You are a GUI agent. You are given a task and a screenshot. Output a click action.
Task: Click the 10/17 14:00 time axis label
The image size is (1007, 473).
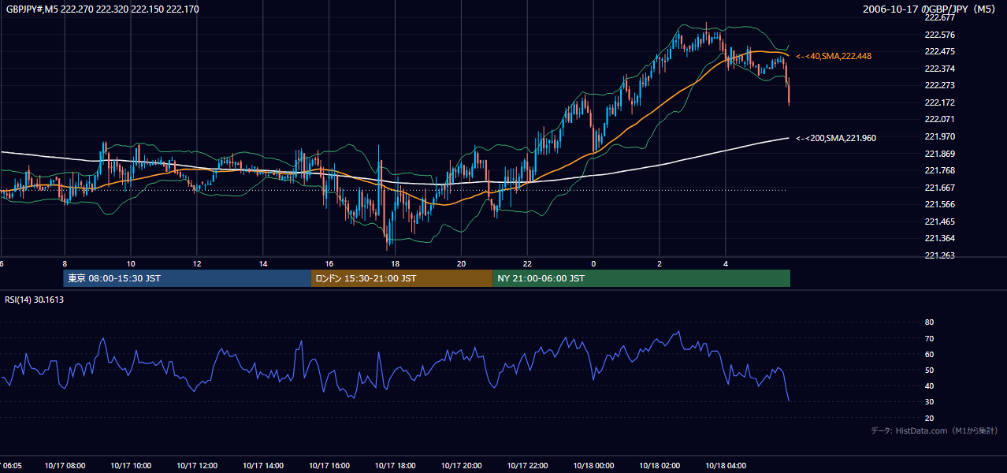pyautogui.click(x=263, y=466)
